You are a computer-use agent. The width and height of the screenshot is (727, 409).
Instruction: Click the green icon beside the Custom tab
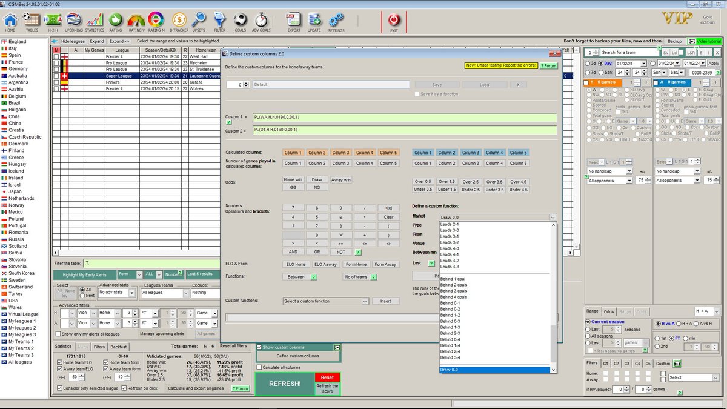[x=677, y=364]
